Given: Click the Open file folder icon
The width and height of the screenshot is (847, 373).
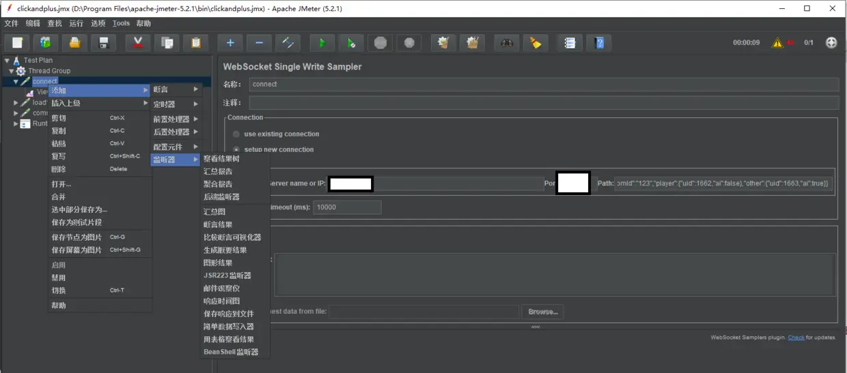Looking at the screenshot, I should [x=74, y=43].
